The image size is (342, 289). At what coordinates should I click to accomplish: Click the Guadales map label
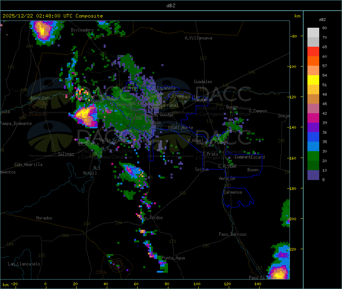point(203,82)
